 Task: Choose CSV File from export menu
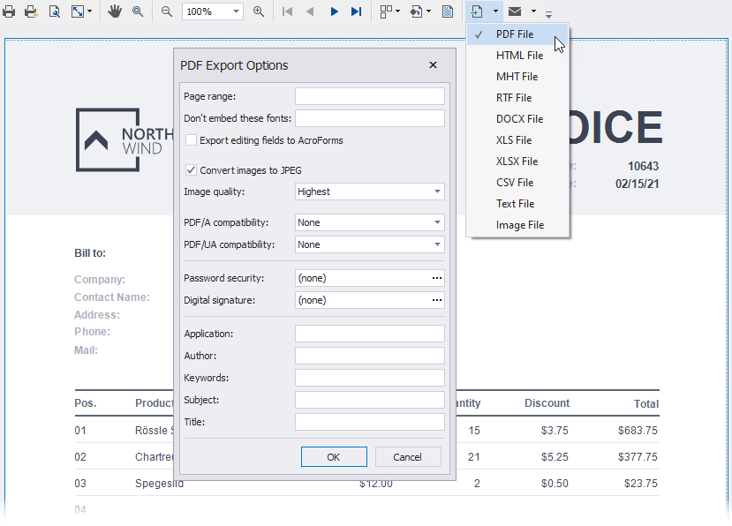click(517, 183)
